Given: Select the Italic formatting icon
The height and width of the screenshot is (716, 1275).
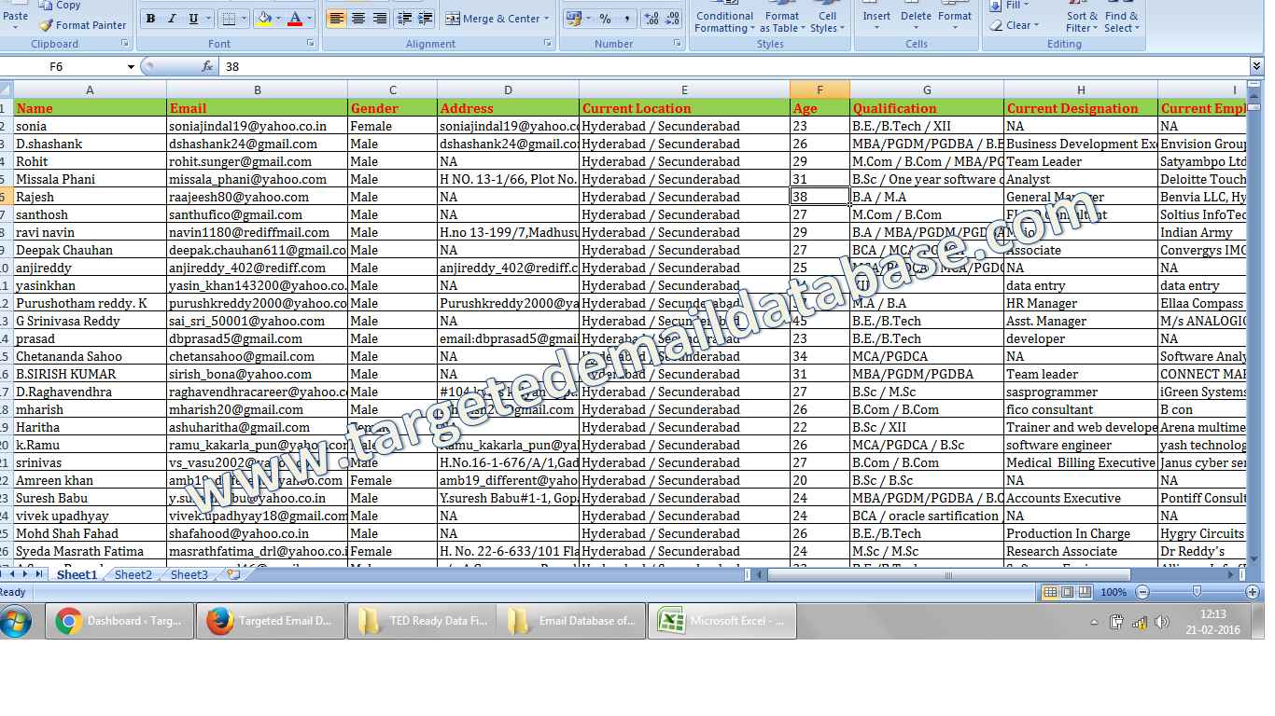Looking at the screenshot, I should pyautogui.click(x=173, y=19).
